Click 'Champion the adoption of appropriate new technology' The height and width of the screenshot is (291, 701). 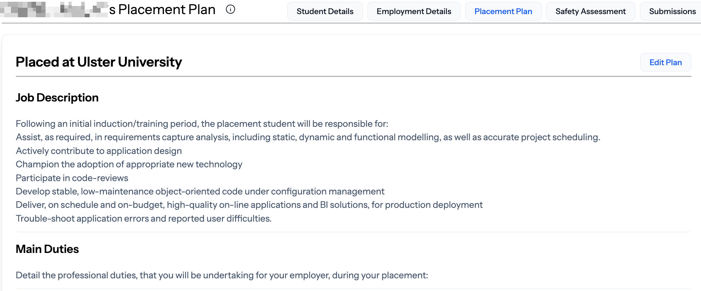(129, 165)
